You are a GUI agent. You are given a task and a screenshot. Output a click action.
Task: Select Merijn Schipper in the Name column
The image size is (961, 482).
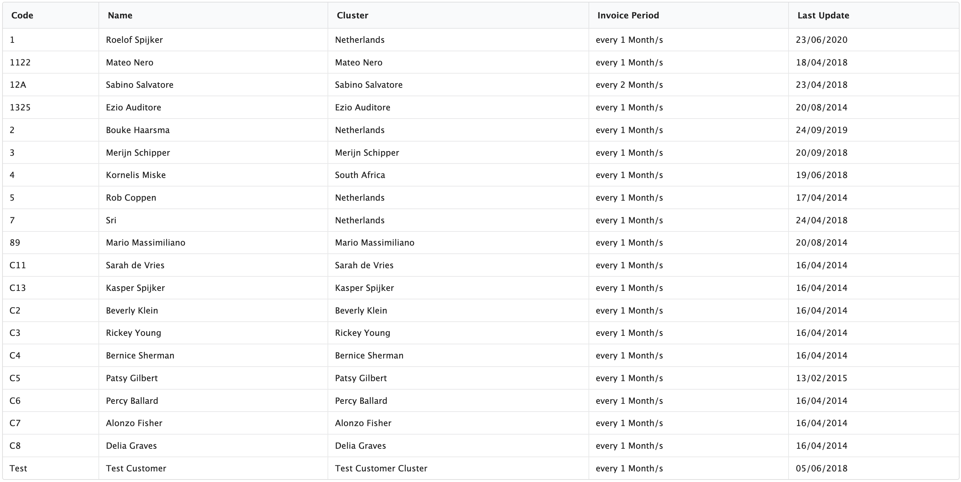click(138, 153)
